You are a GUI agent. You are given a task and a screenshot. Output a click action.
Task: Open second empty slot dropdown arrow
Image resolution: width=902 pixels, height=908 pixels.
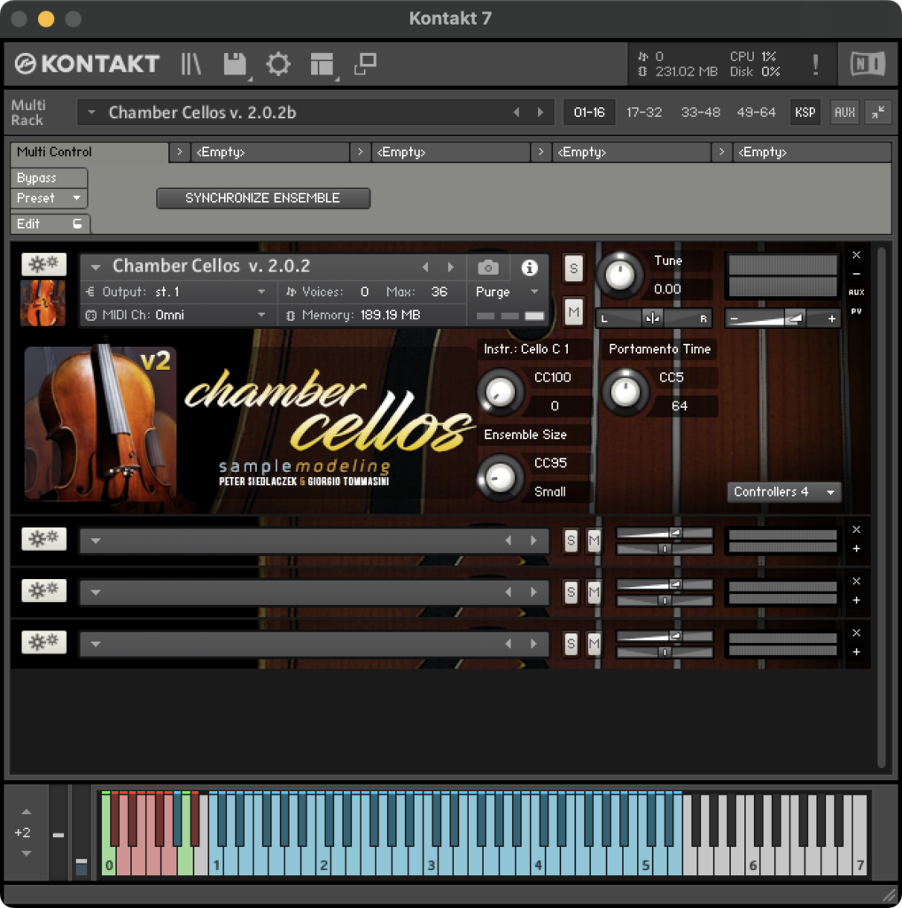pos(96,541)
